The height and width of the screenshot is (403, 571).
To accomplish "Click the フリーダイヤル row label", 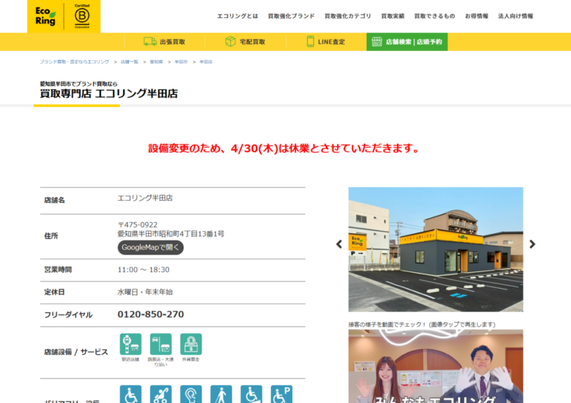I will 68,314.
